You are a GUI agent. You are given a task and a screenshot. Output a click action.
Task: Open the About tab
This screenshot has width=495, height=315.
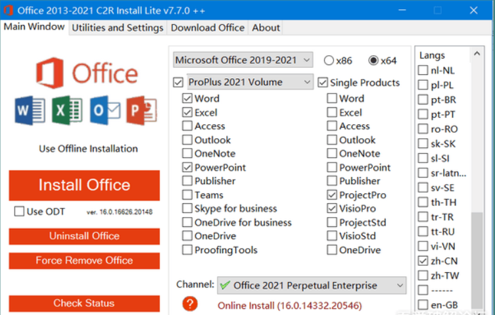point(266,28)
